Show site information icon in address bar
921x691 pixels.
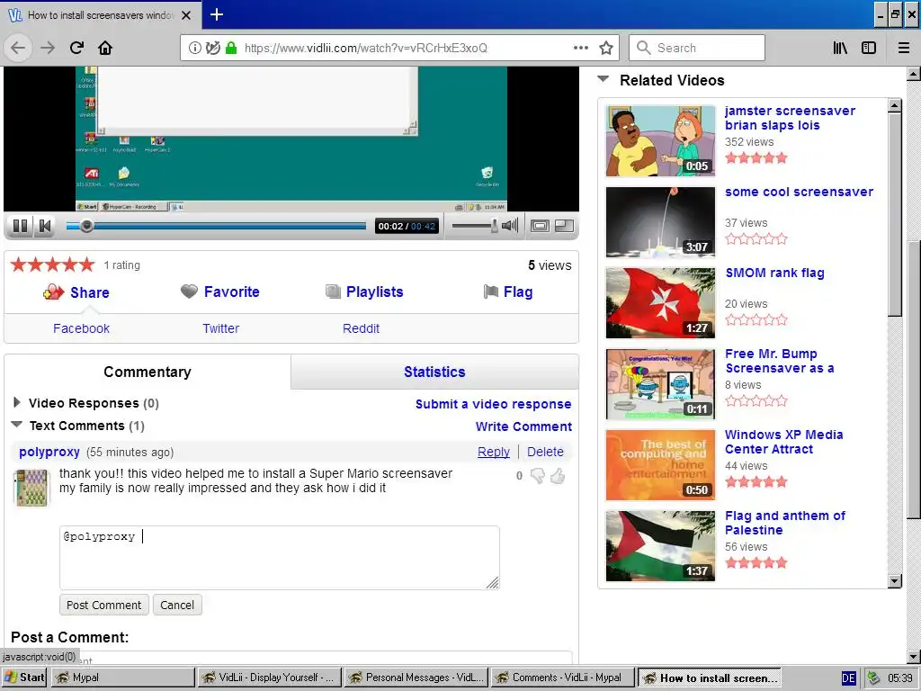pyautogui.click(x=195, y=48)
